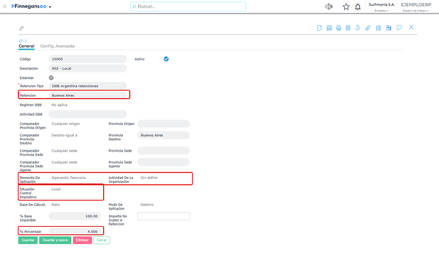Expand the Surfmanía S.A. Empresa selector
Viewport: 439px width, 256px height.
(x=382, y=7)
